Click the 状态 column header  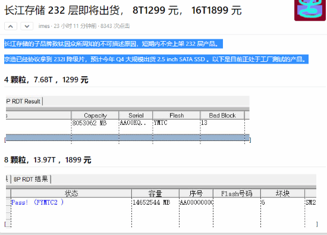(71, 193)
